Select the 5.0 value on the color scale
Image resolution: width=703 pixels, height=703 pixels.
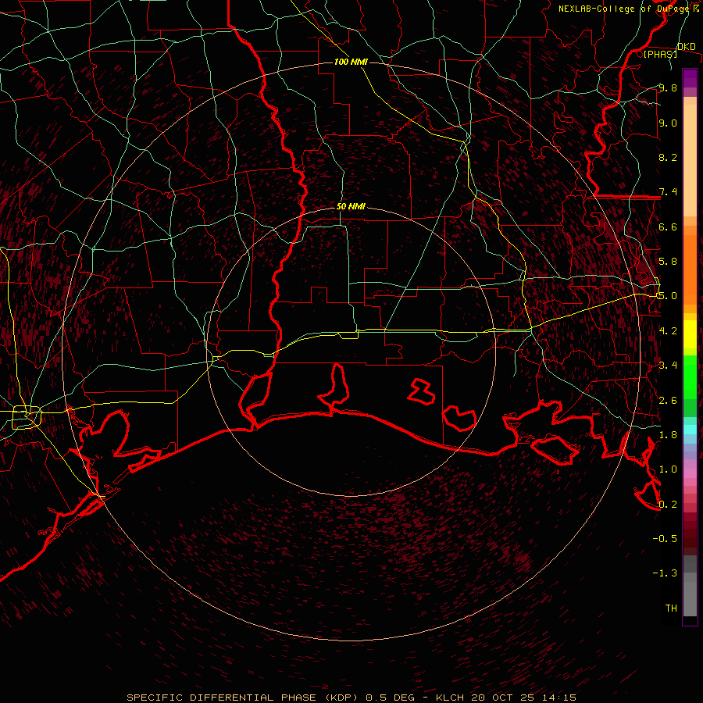(x=668, y=296)
